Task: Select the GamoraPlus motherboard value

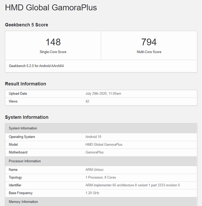Action: pyautogui.click(x=94, y=152)
